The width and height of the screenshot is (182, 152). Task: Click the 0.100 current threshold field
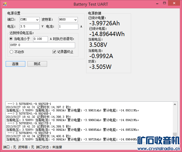[40, 39]
